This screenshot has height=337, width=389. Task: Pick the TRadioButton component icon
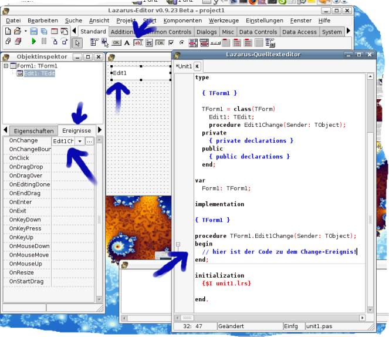[182, 43]
